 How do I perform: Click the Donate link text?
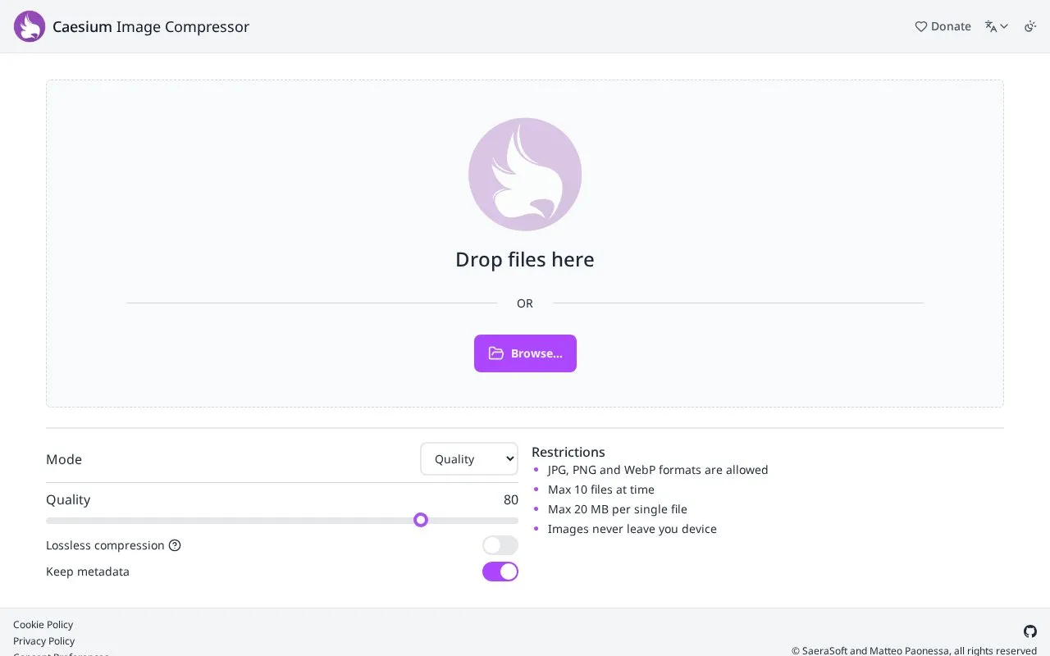click(951, 26)
